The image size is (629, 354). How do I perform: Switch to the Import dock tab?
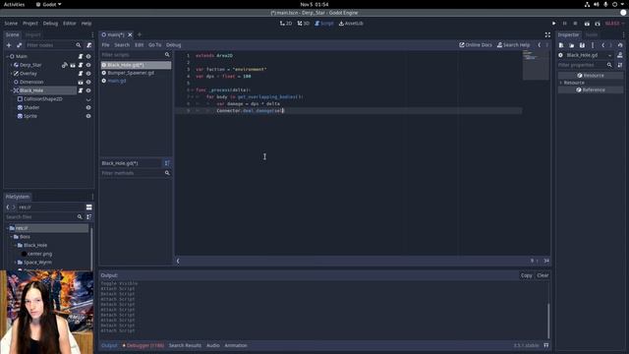(x=32, y=35)
